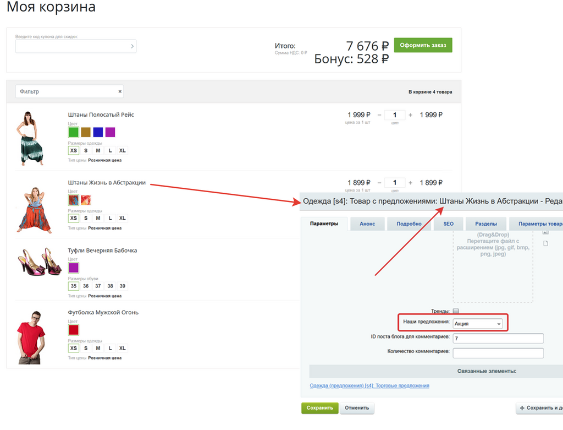Open the Наши предложения dropdown
This screenshot has width=563, height=430.
tap(478, 324)
